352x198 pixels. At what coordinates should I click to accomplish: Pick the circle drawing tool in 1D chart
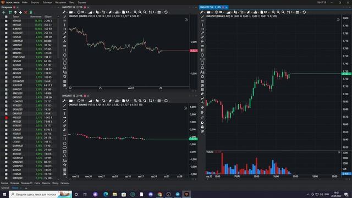click(x=65, y=144)
